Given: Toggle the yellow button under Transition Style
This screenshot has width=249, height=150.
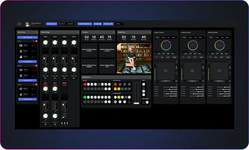Looking at the screenshot, I should tap(119, 97).
